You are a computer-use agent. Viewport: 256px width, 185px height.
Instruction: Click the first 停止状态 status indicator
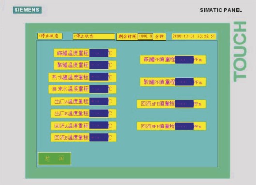[49, 36]
